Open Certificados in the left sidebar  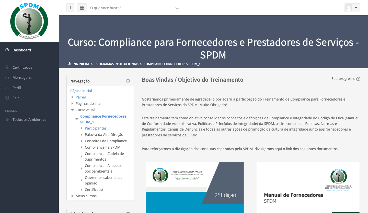[x=22, y=67]
